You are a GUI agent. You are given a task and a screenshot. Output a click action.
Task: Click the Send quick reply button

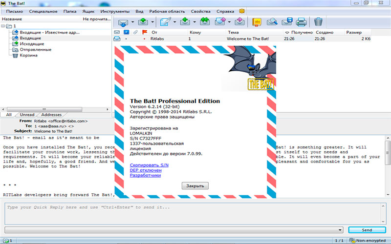pos(367,230)
